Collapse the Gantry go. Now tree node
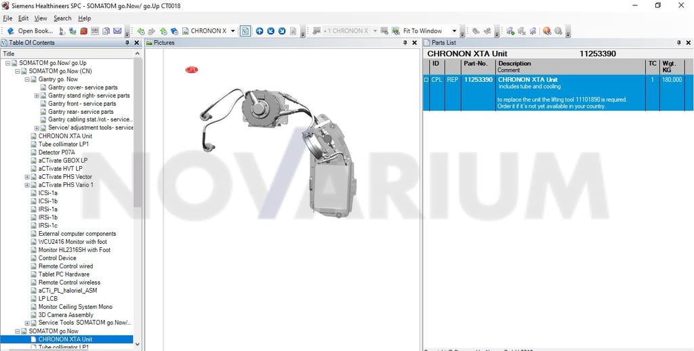Screen dimensions: 694x351 pyautogui.click(x=27, y=79)
